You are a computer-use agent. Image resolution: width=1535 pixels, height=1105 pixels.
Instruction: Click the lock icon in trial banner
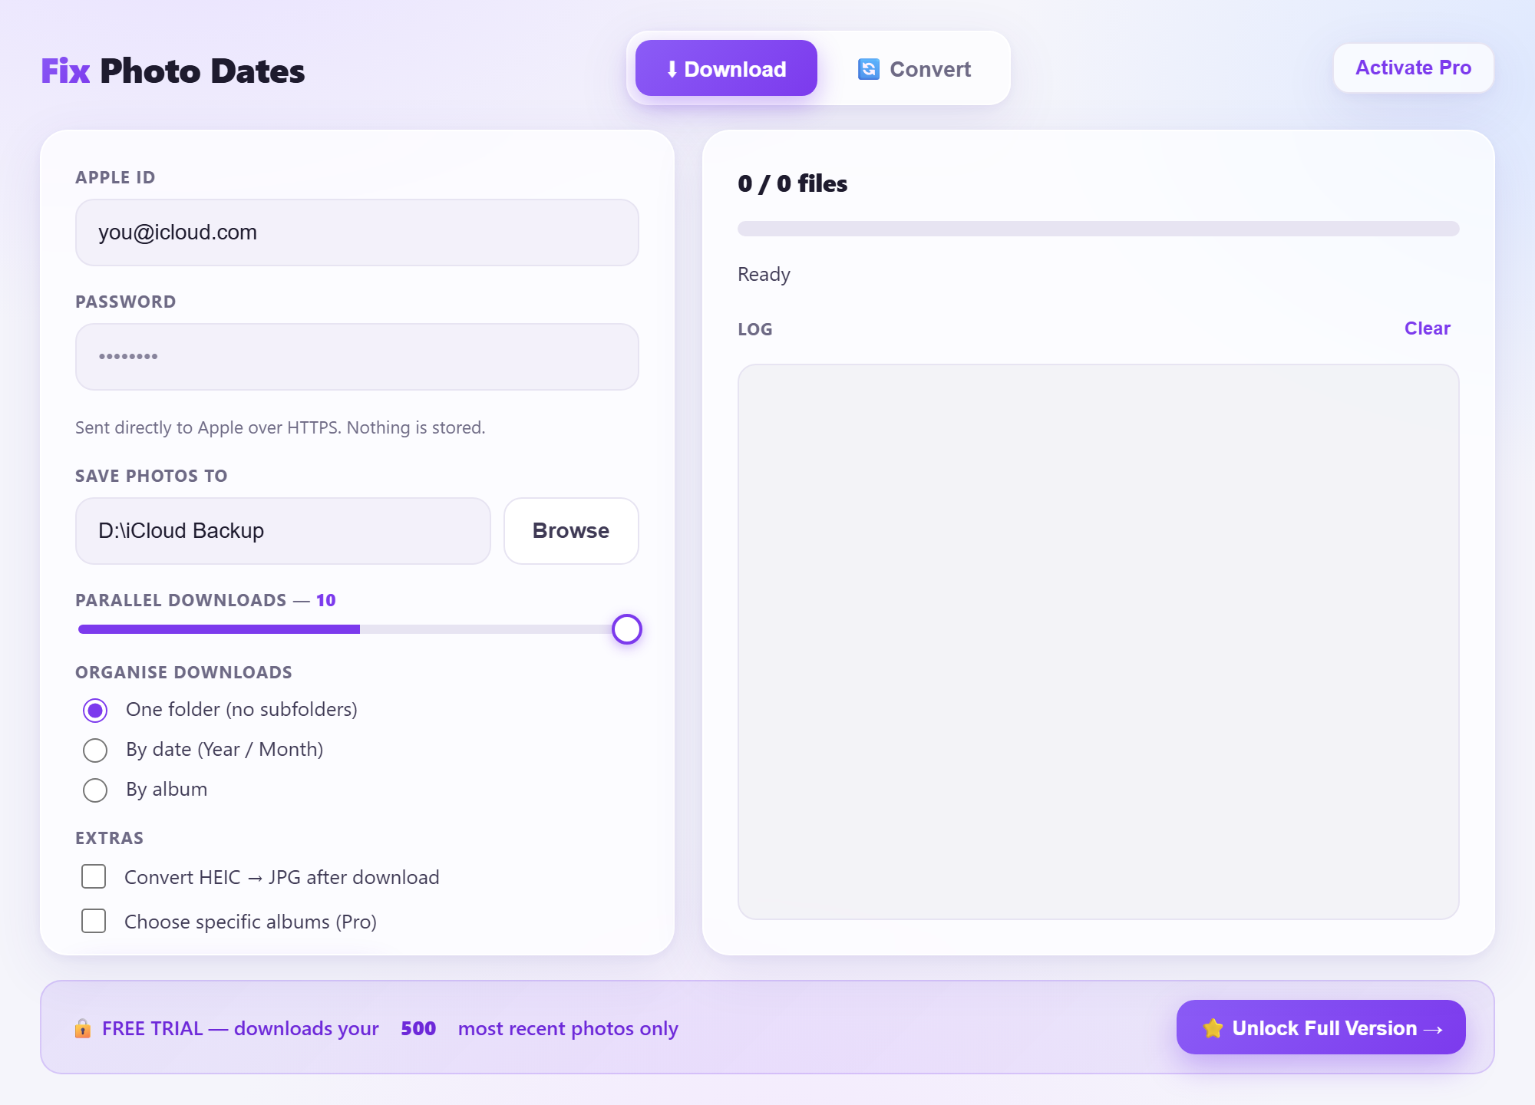click(83, 1028)
